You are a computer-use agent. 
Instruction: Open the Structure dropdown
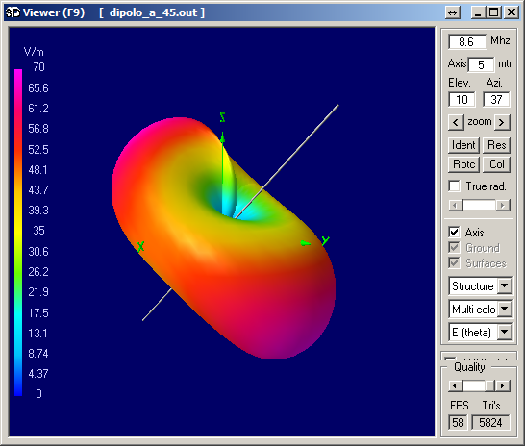[504, 285]
